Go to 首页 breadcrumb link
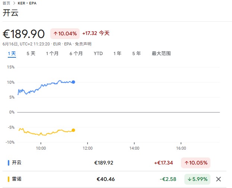This screenshot has width=232, height=188. pyautogui.click(x=6, y=3)
